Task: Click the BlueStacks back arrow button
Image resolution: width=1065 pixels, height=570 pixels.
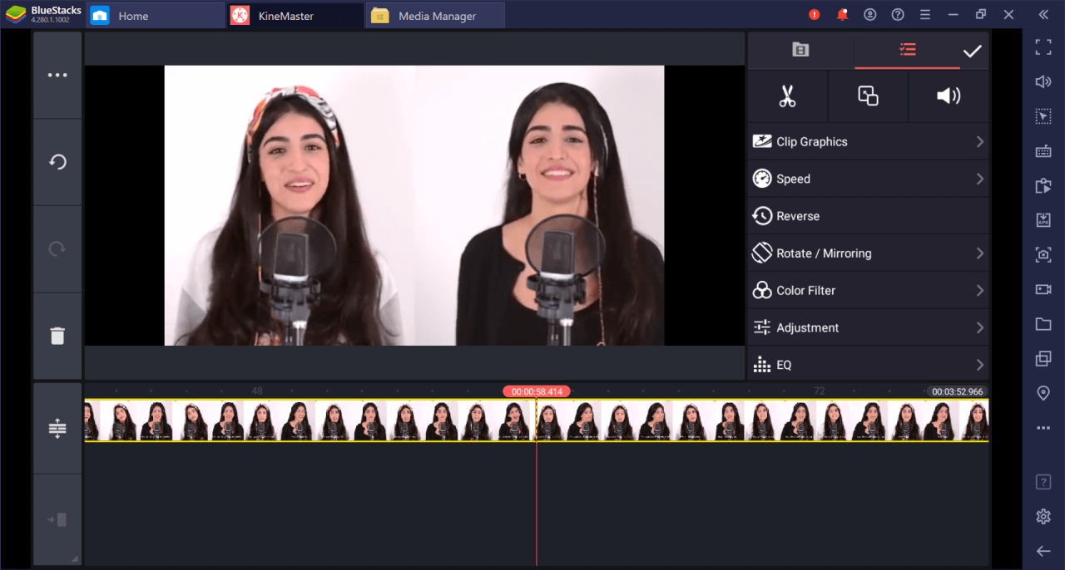Action: [1043, 551]
